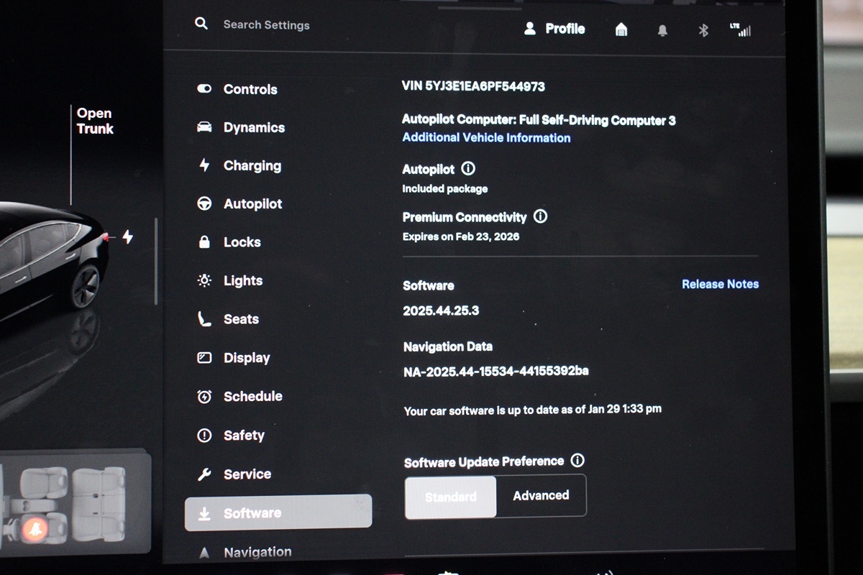The image size is (863, 575).
Task: Show Premium Connectivity info icon details
Action: click(541, 216)
